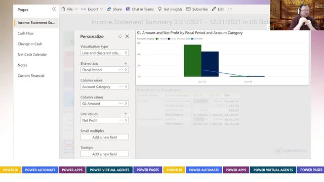324x182 pixels.
Task: Add a field to Line values with plus
Action: point(126,114)
